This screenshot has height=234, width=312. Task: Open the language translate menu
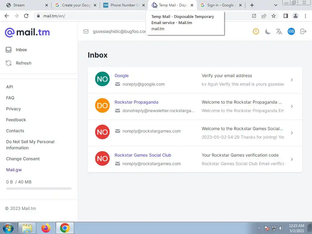279,31
